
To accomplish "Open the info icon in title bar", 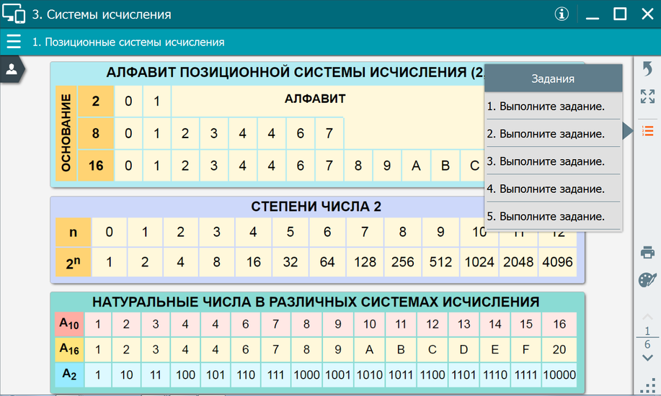I will 562,14.
